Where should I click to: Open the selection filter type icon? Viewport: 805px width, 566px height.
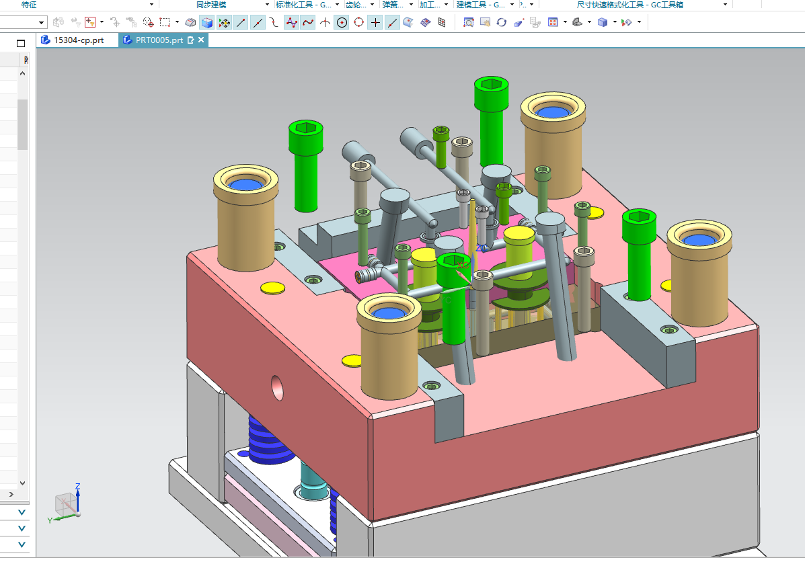[x=90, y=22]
